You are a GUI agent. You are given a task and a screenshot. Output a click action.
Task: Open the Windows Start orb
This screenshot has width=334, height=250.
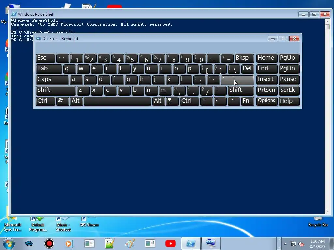pyautogui.click(x=9, y=243)
